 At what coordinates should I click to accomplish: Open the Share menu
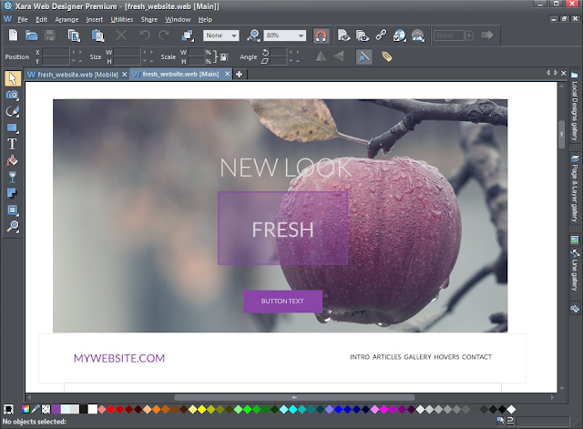[149, 19]
